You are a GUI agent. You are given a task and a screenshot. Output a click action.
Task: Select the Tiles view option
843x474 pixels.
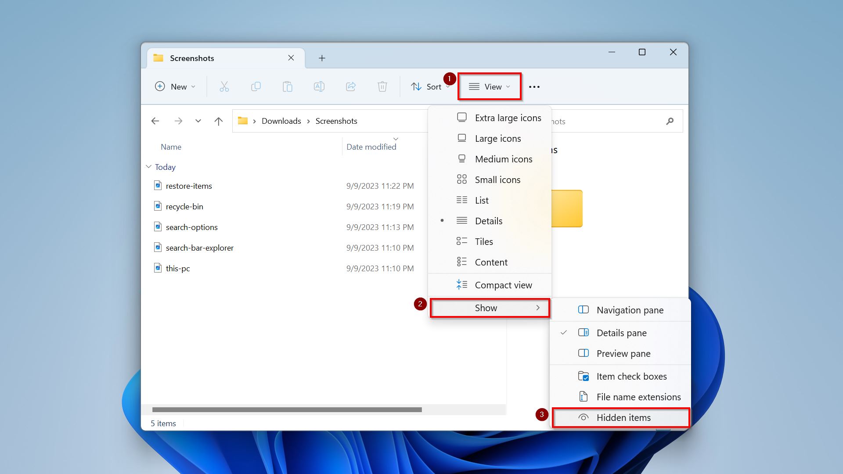[483, 241]
